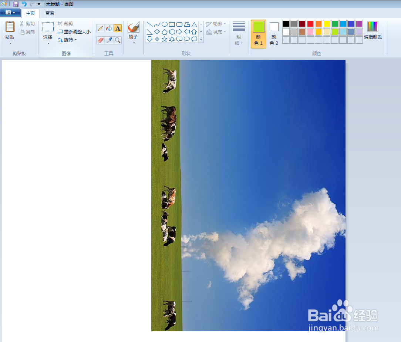This screenshot has height=342, width=401.
Task: Select the Eraser tool
Action: coord(100,40)
